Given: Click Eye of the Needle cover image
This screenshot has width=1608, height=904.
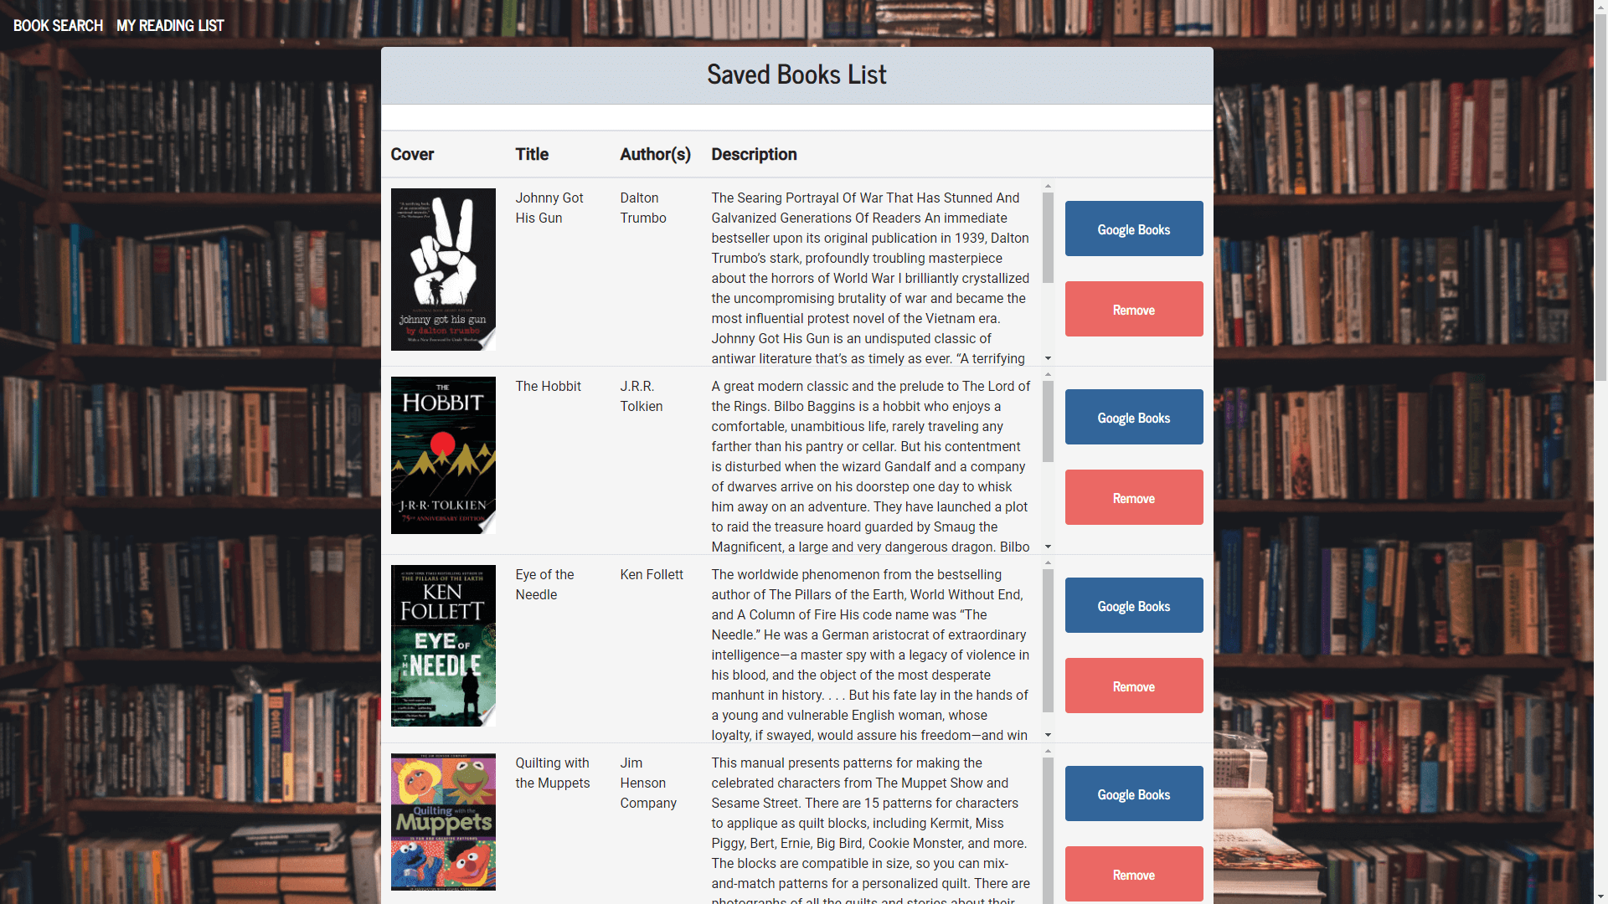Looking at the screenshot, I should point(441,645).
